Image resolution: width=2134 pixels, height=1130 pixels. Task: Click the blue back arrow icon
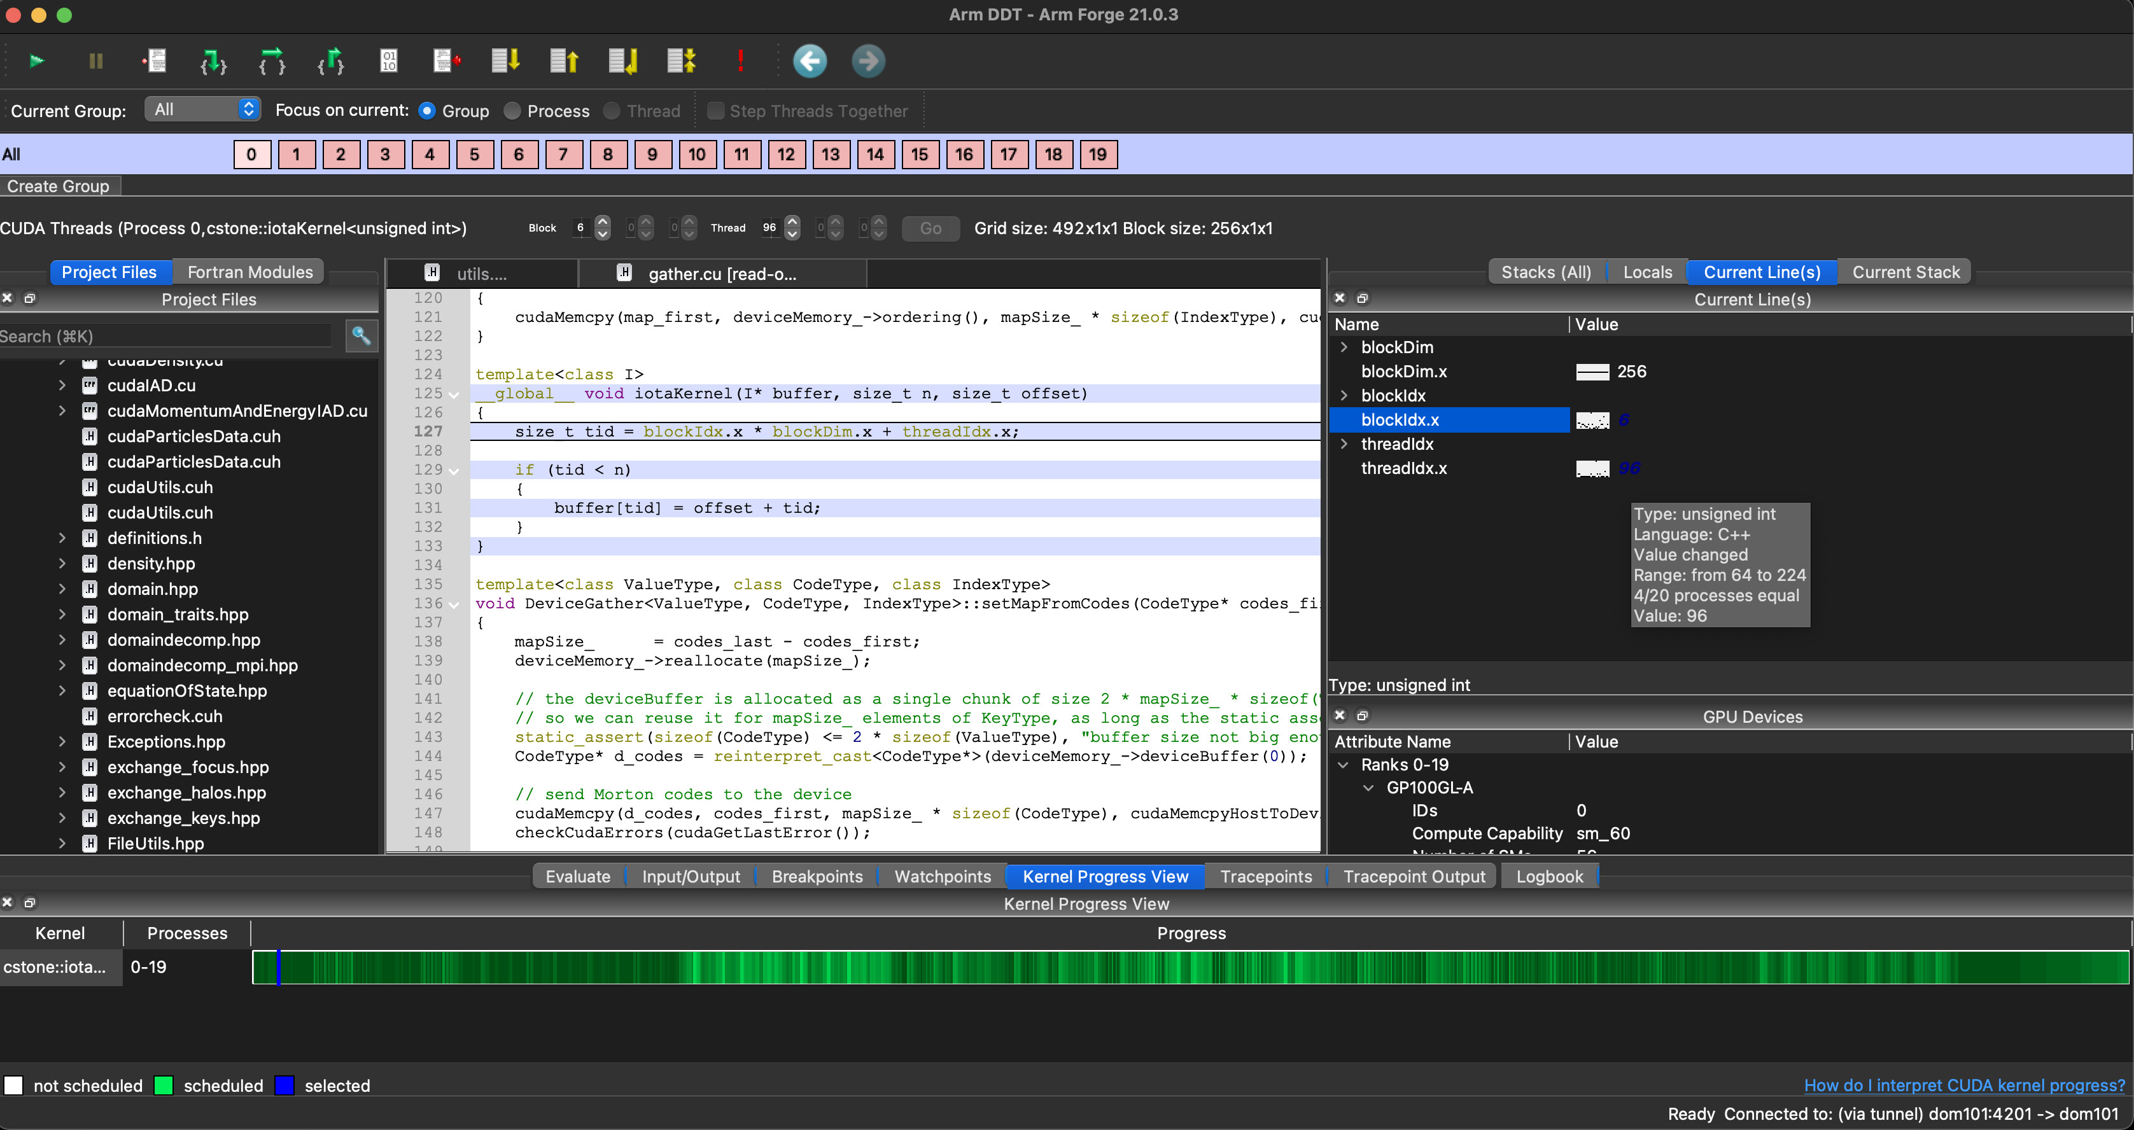[810, 60]
